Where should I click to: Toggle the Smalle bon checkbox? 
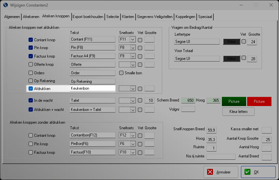point(121,73)
